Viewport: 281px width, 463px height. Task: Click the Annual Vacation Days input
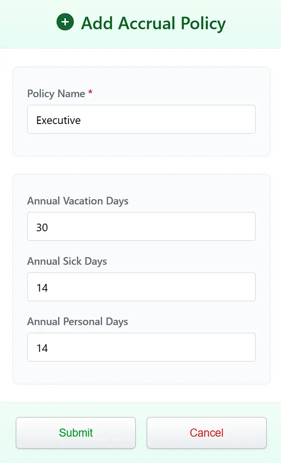(141, 226)
